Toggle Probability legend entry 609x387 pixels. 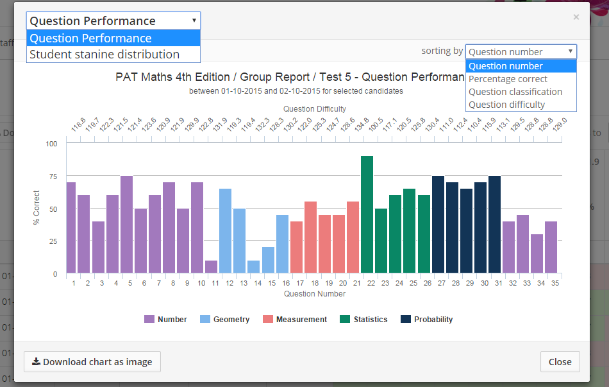(426, 320)
